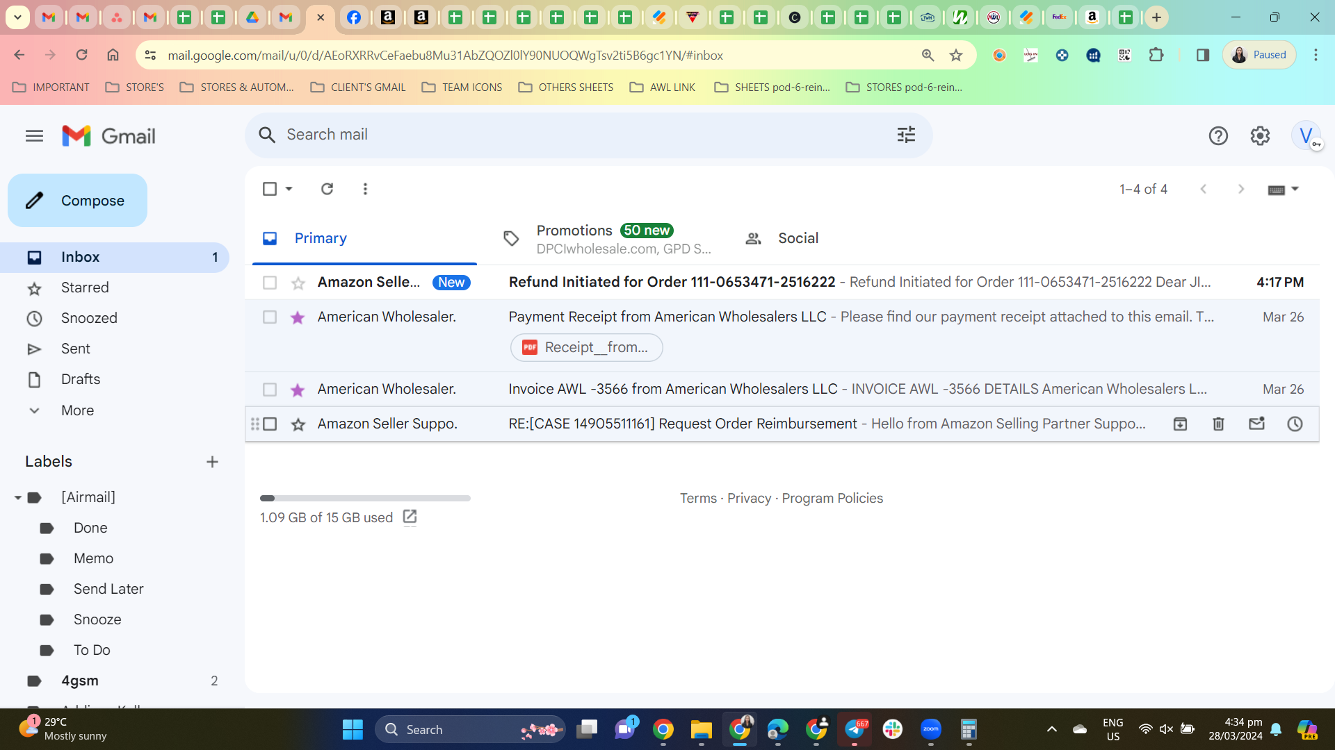Delete the Request Order Reimbursement email
Image resolution: width=1335 pixels, height=750 pixels.
tap(1218, 424)
